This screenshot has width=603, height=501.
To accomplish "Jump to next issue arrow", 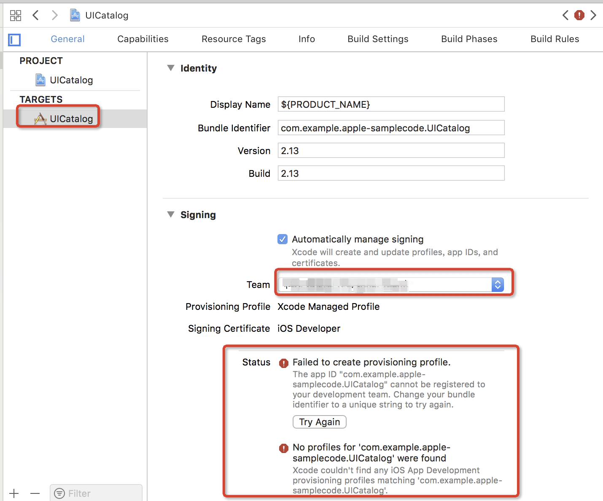I will [x=593, y=16].
